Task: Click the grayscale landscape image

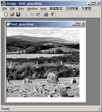Action: coord(43,62)
